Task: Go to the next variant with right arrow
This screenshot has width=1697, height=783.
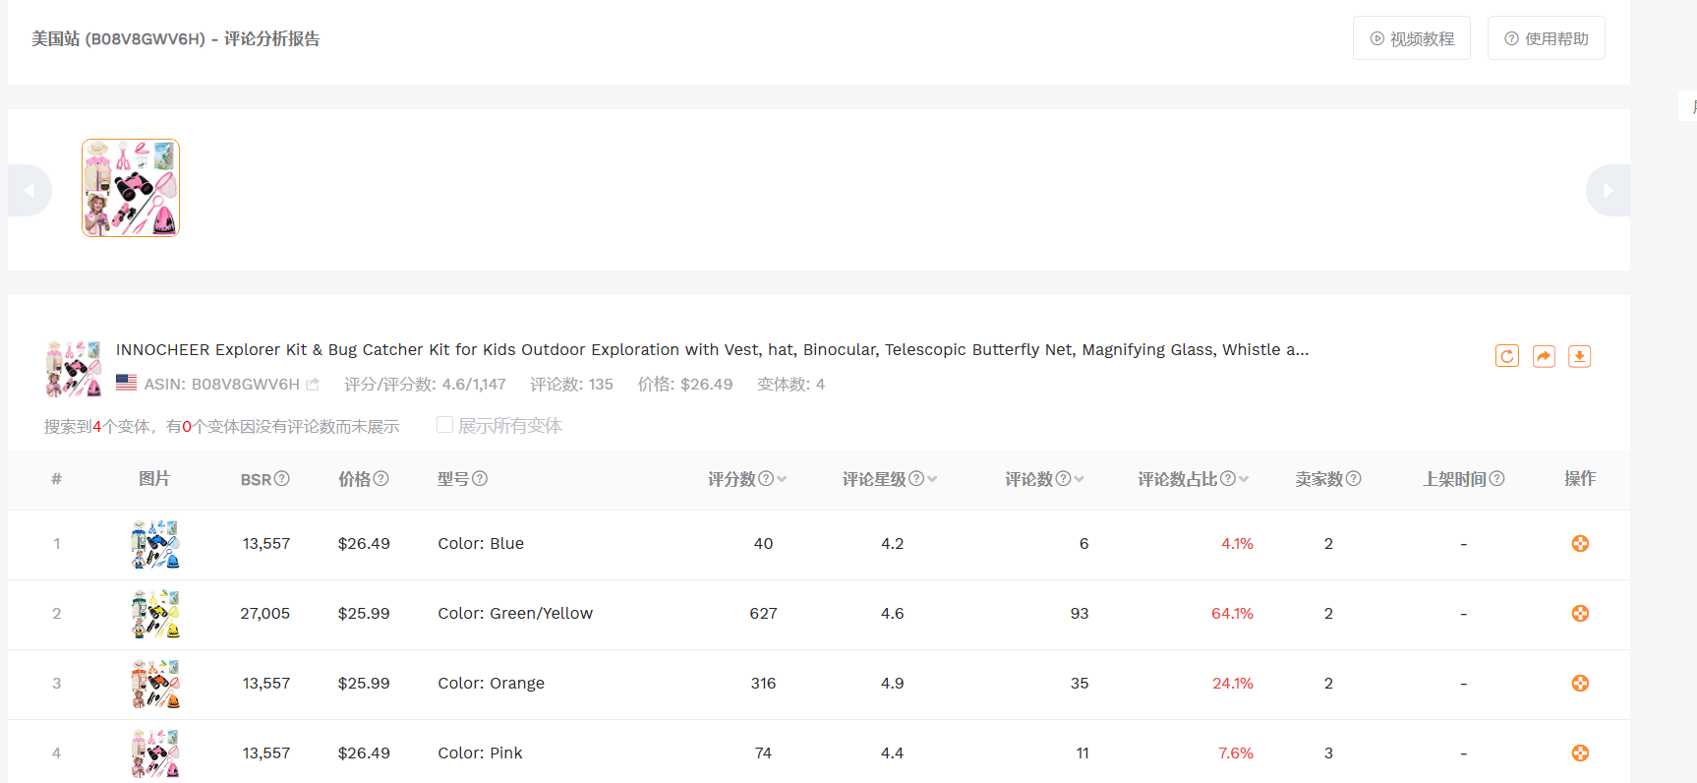Action: pos(1608,190)
